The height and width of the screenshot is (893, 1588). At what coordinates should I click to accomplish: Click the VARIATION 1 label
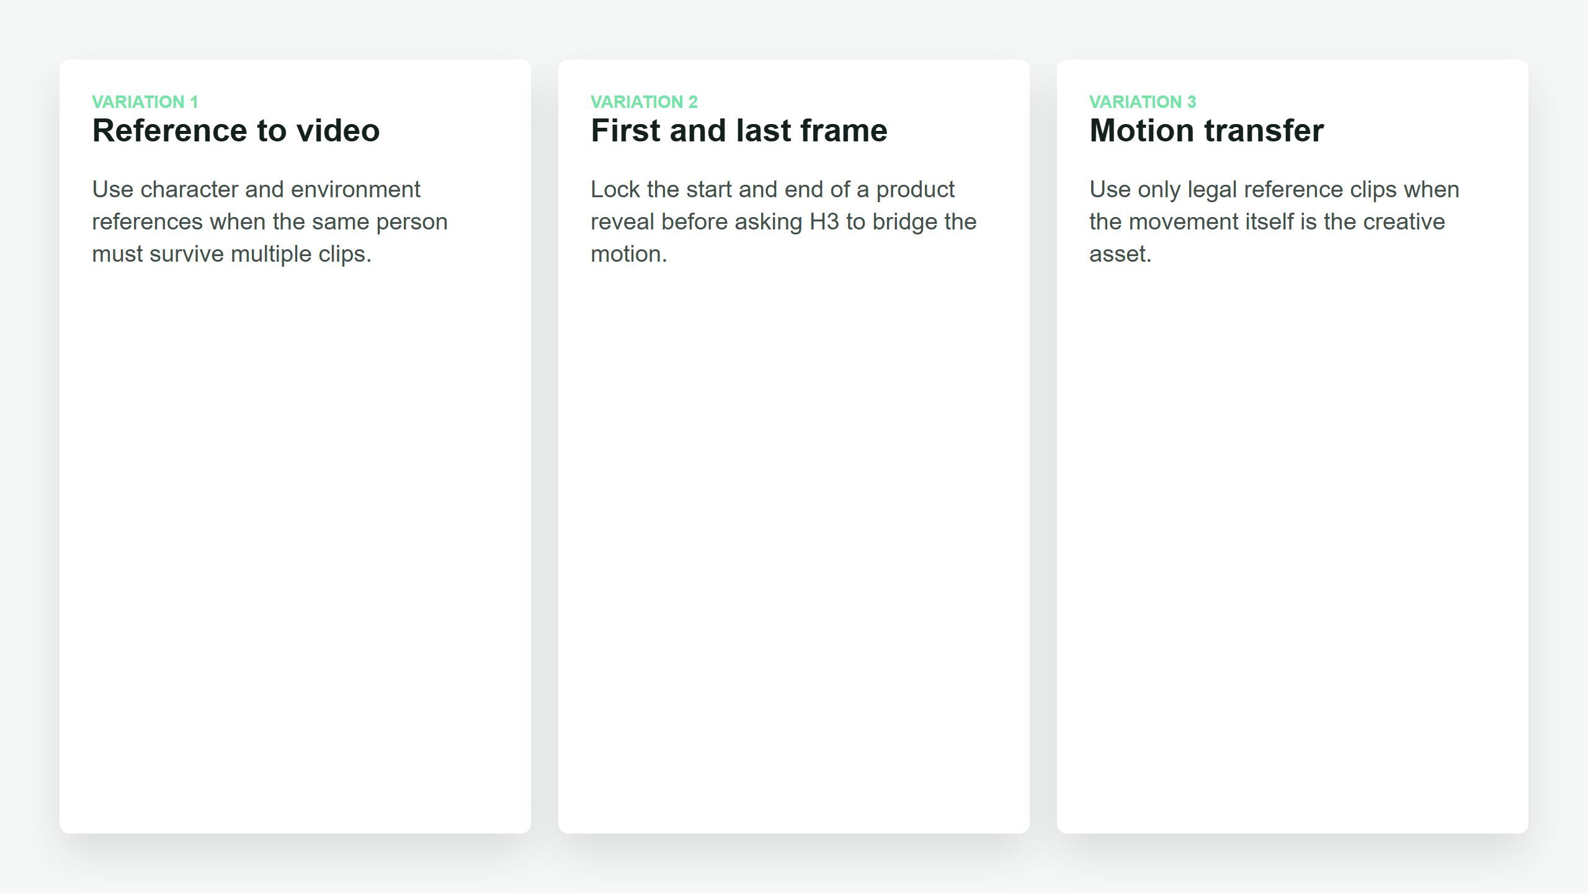(x=145, y=102)
